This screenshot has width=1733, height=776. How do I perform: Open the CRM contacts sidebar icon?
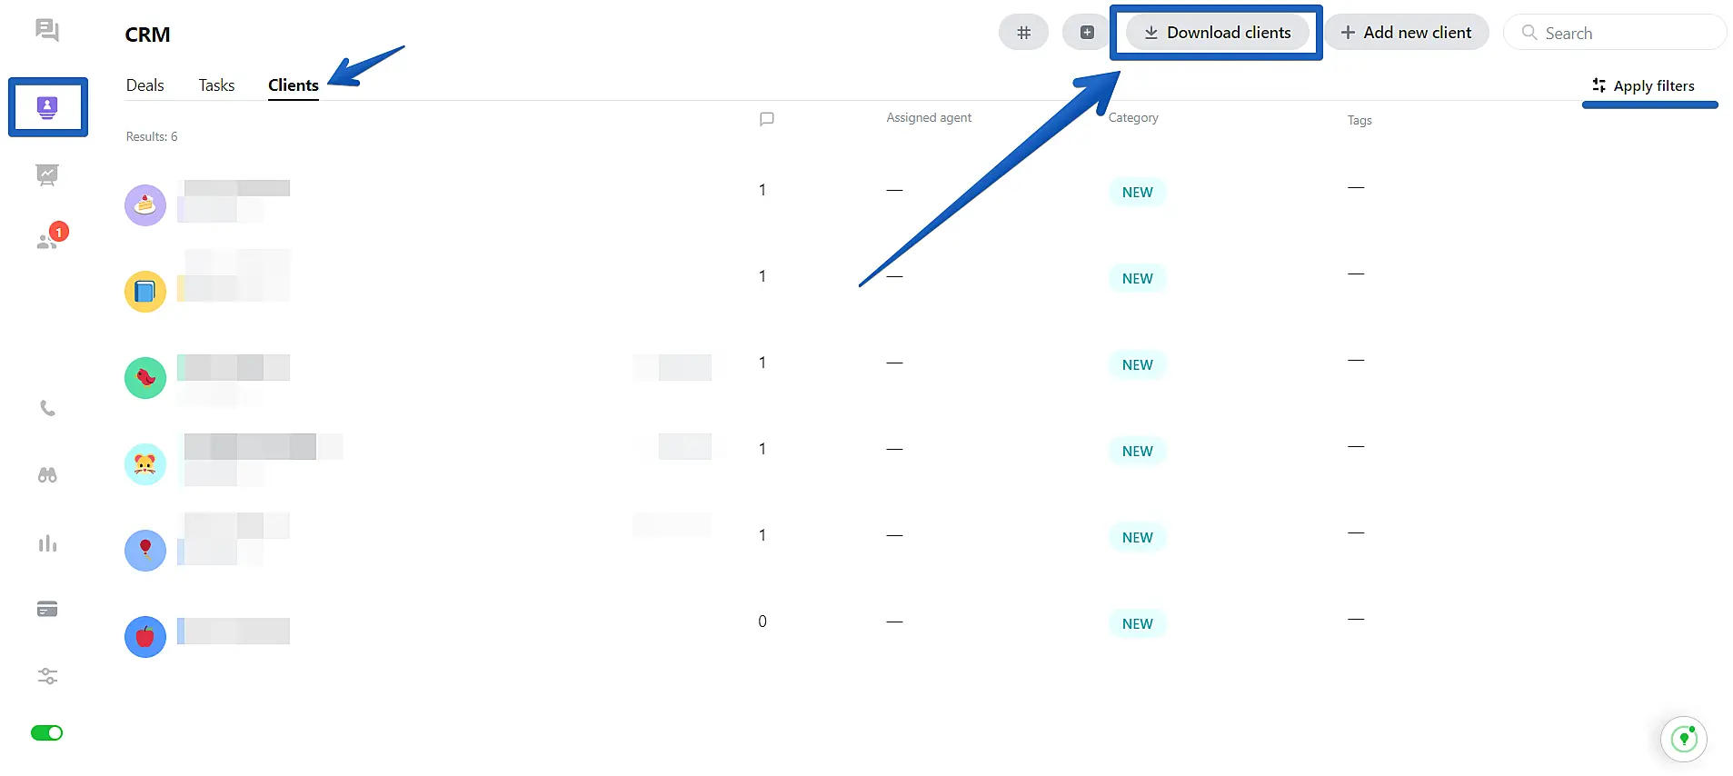click(x=47, y=107)
